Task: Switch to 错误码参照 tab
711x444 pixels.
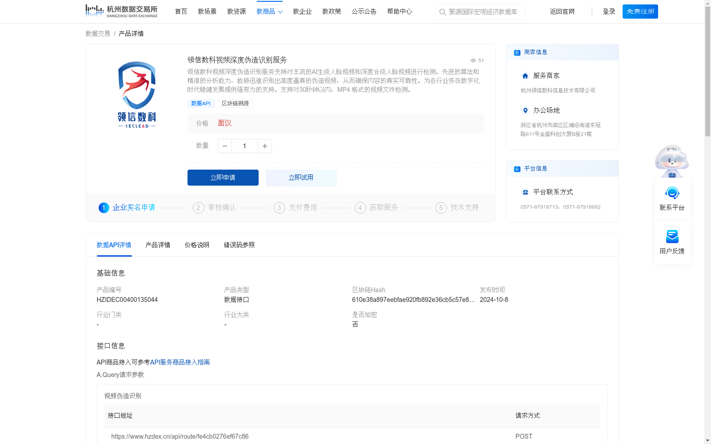Action: pyautogui.click(x=239, y=245)
